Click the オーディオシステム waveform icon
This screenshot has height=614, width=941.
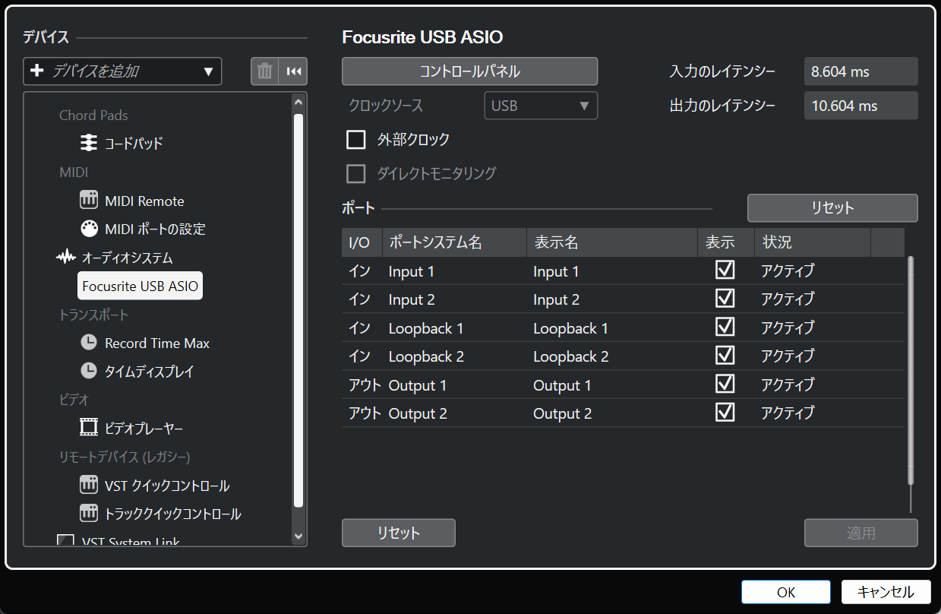point(66,258)
